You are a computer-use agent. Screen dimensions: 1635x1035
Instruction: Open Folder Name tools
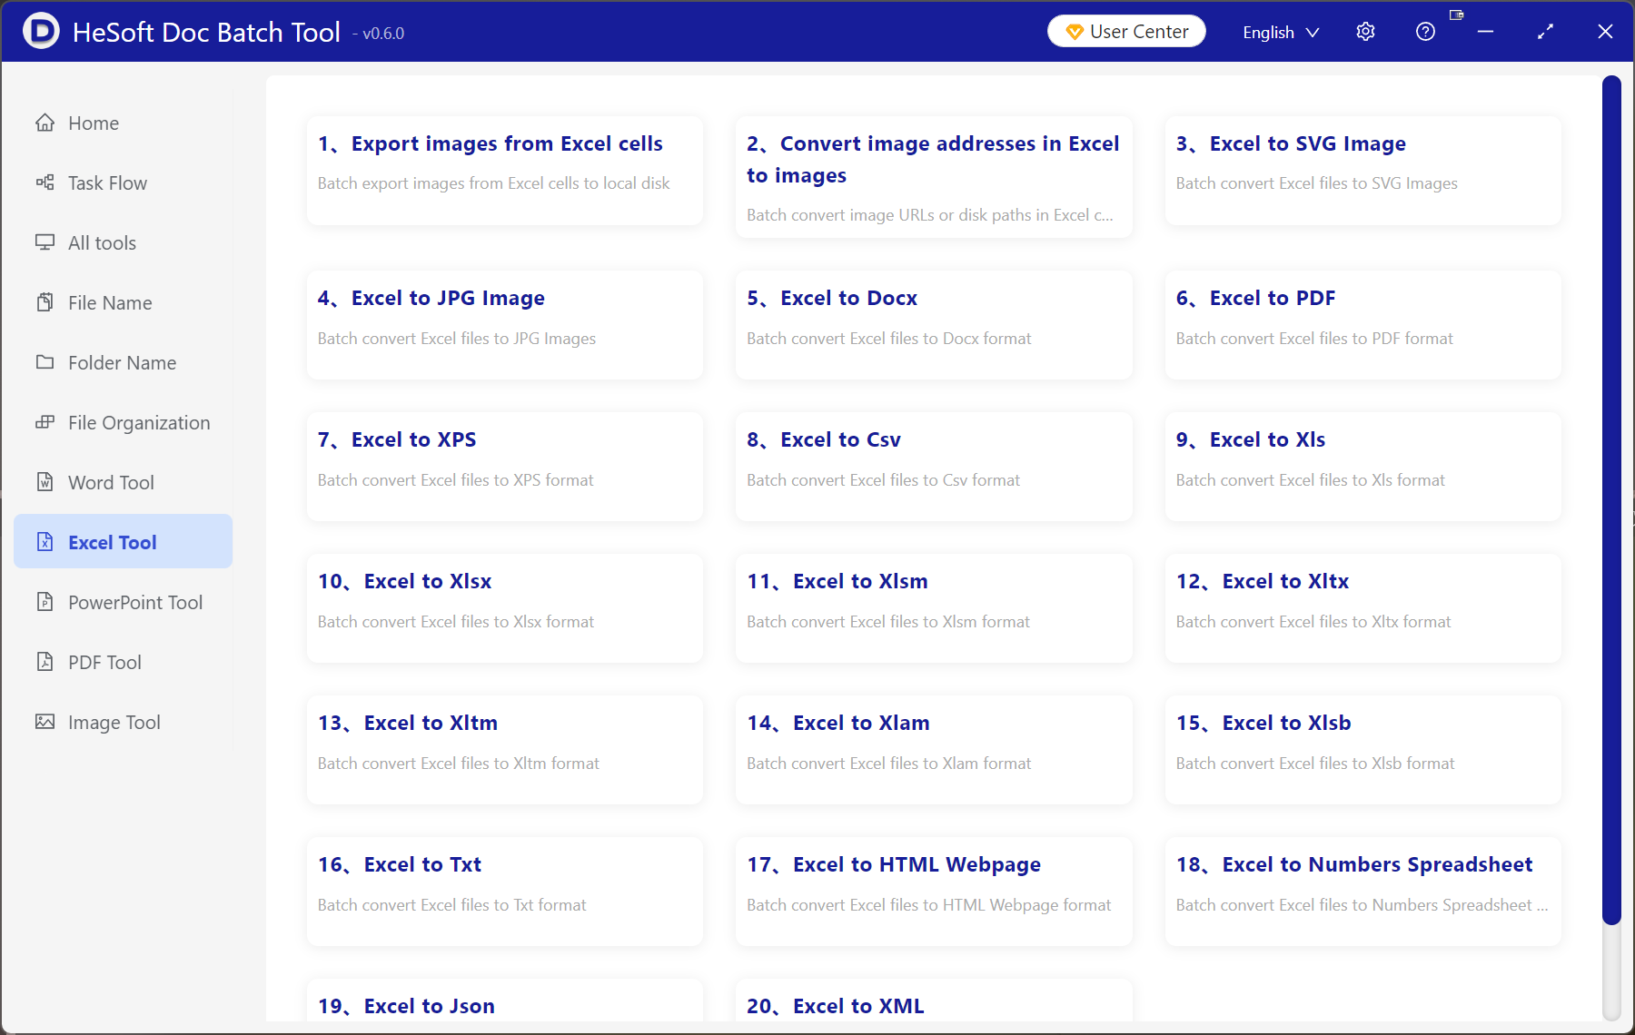point(123,362)
